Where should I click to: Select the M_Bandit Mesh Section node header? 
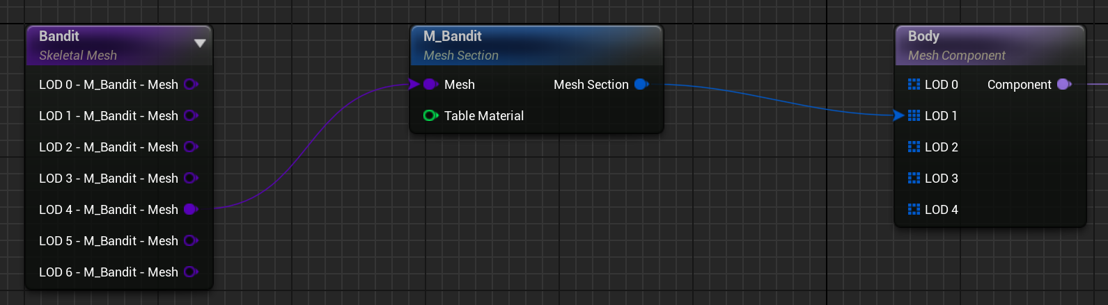(537, 46)
